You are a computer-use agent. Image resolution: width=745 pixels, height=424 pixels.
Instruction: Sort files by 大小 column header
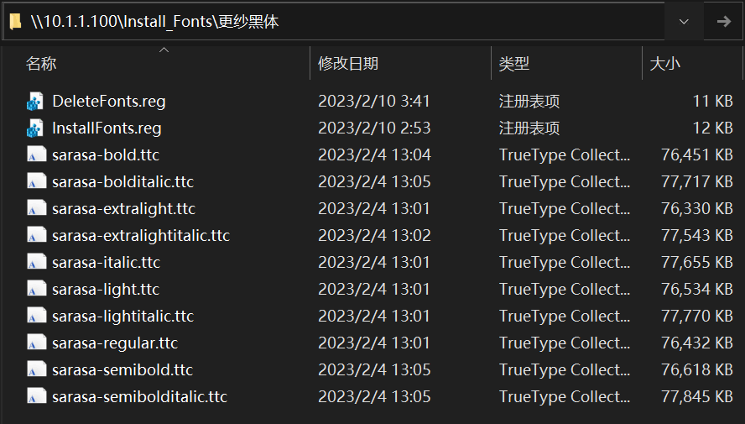(x=665, y=64)
